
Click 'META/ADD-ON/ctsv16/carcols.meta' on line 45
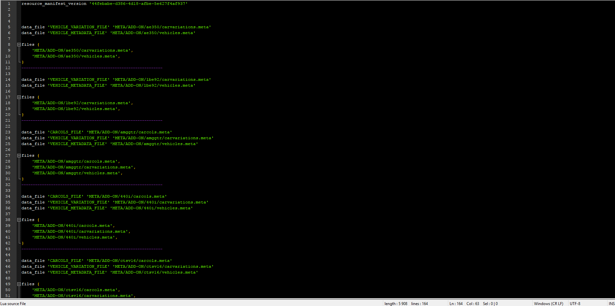tap(129, 261)
